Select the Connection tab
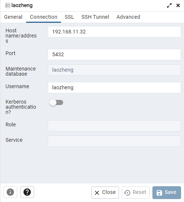 [44, 17]
